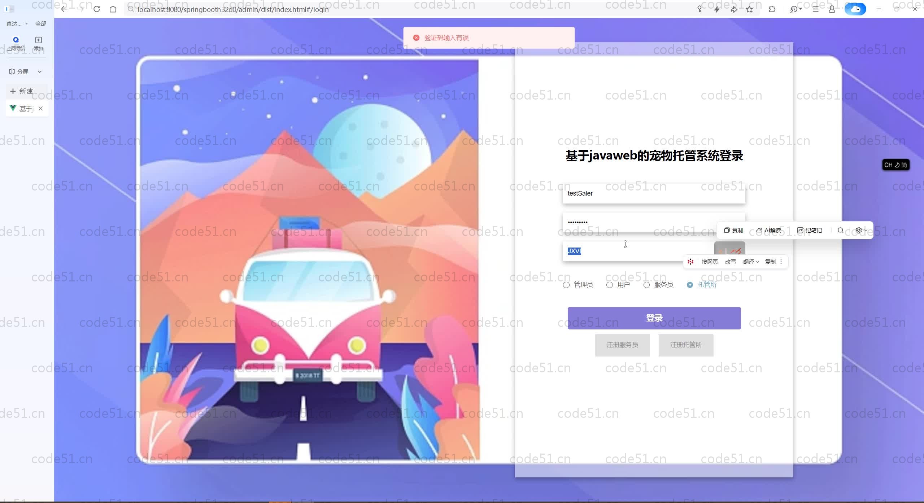Select the 用户 role radio button
Viewport: 924px width, 503px height.
(x=610, y=285)
